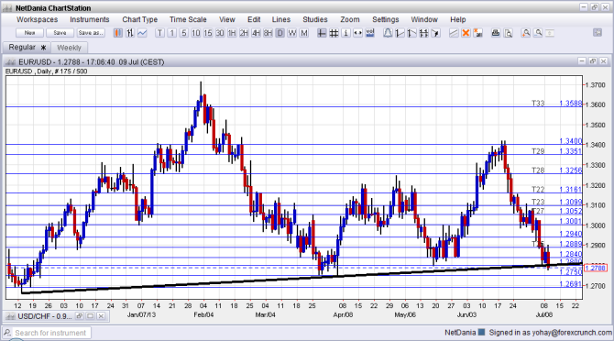
Task: Open the Chart Type menu
Action: point(140,19)
